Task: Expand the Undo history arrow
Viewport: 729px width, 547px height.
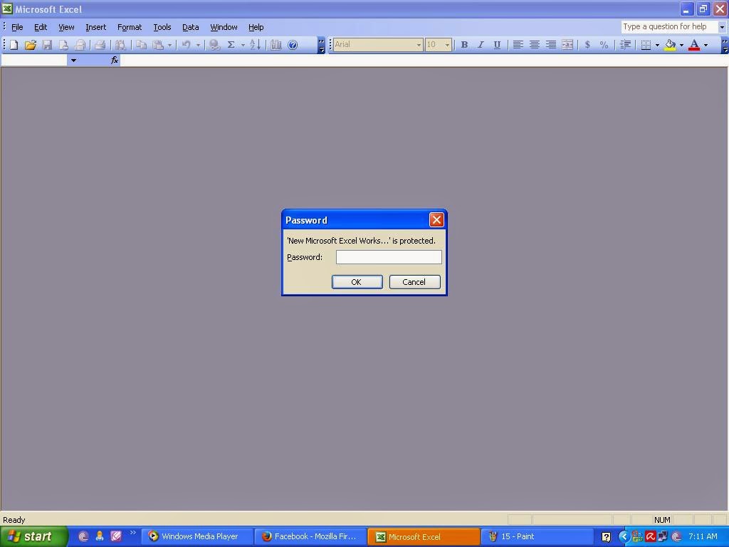Action: tap(198, 45)
